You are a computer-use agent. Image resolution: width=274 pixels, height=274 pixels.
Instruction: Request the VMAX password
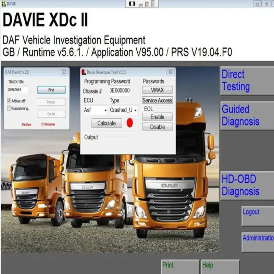pos(157,90)
